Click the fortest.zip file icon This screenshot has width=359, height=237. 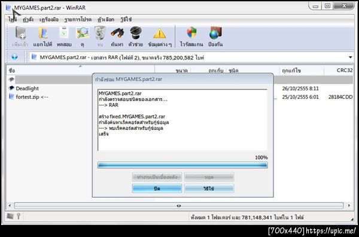(11, 96)
